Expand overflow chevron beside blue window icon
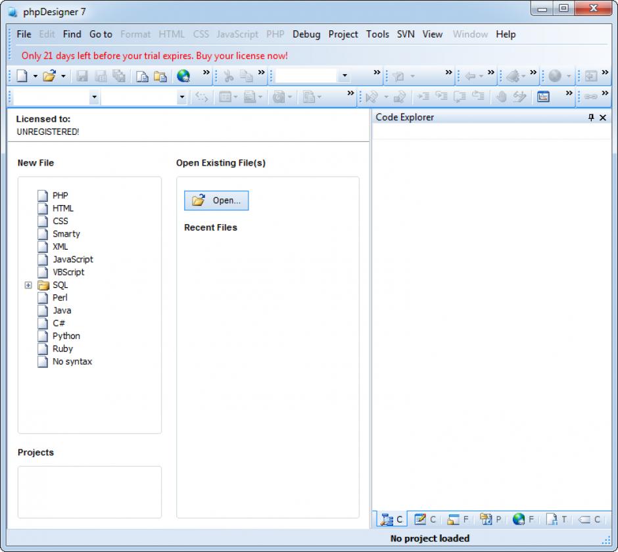Screen dimensions: 618x552 pyautogui.click(x=569, y=93)
